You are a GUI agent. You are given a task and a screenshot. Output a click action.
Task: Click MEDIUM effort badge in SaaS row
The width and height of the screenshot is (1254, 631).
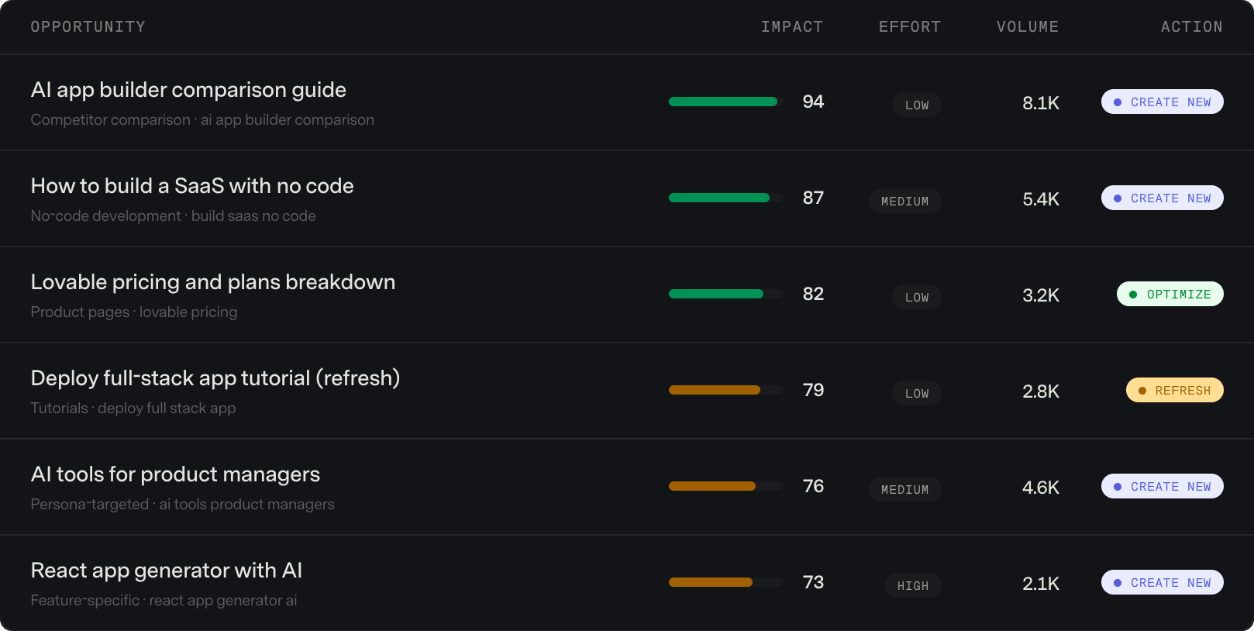click(x=904, y=201)
